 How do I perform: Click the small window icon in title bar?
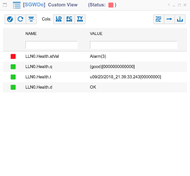click(5, 5)
